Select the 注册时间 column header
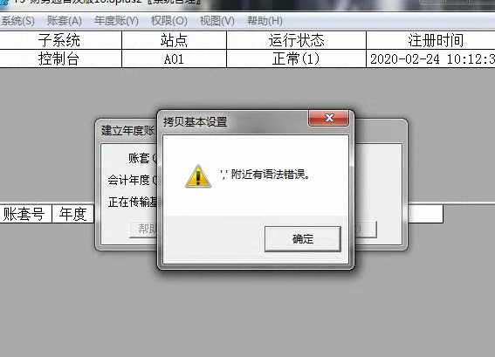The height and width of the screenshot is (357, 495). point(430,40)
